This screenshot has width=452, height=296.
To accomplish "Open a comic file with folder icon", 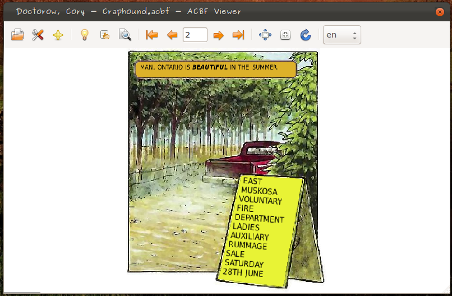I will [x=17, y=35].
